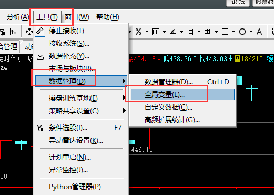Select the vertical bars period-line tool
This screenshot has width=274, height=195.
click(156, 32)
